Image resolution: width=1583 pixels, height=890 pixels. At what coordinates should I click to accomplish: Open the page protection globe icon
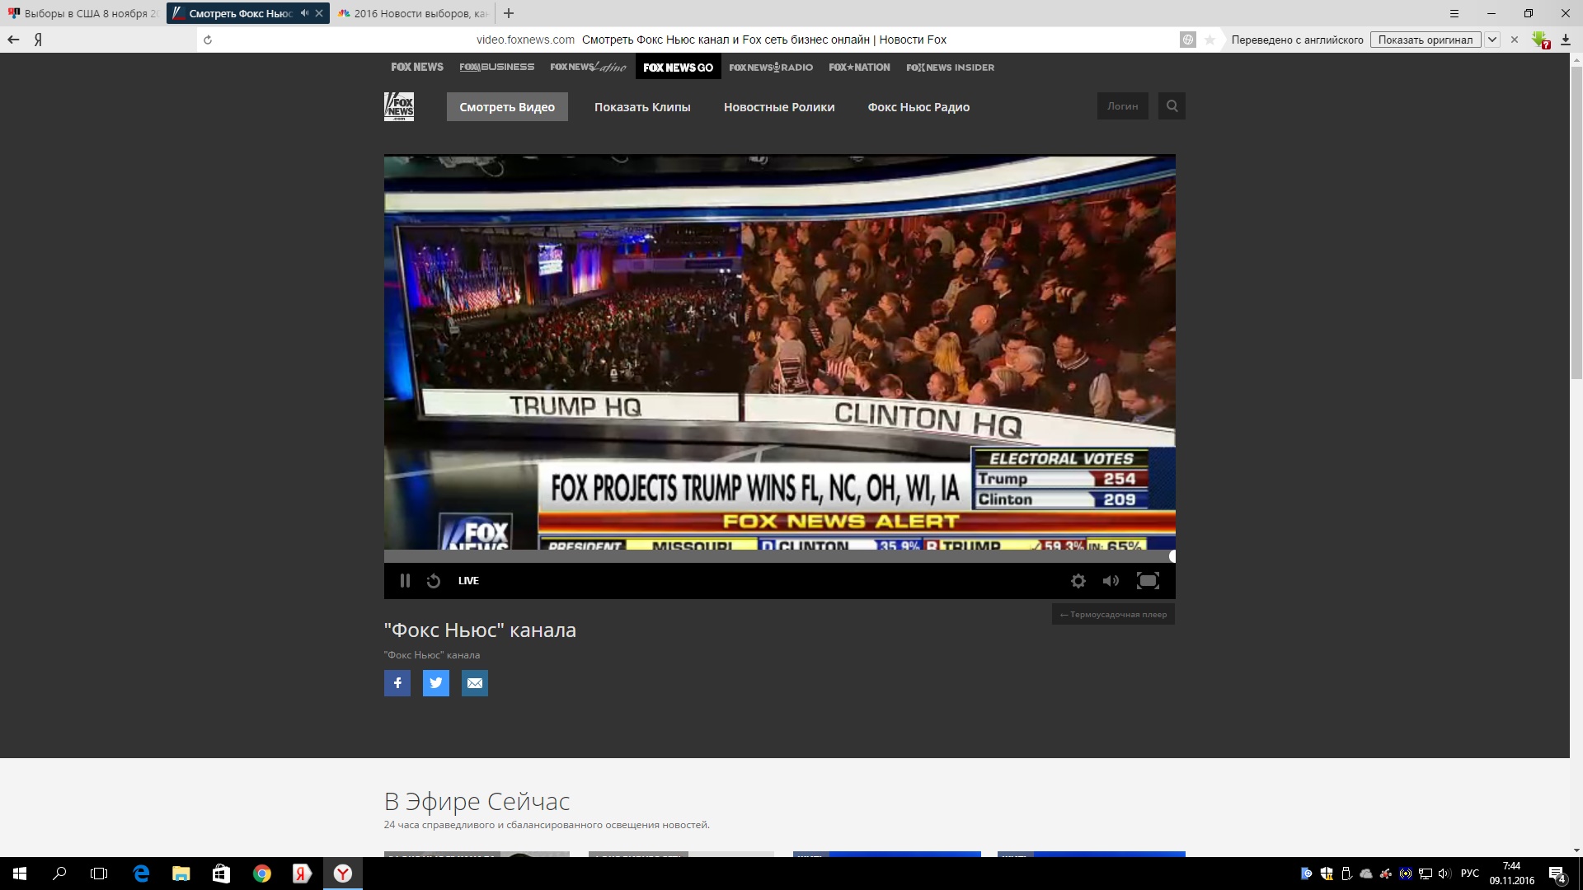point(1188,40)
